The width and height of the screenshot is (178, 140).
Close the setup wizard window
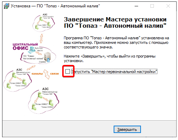(x=168, y=6)
